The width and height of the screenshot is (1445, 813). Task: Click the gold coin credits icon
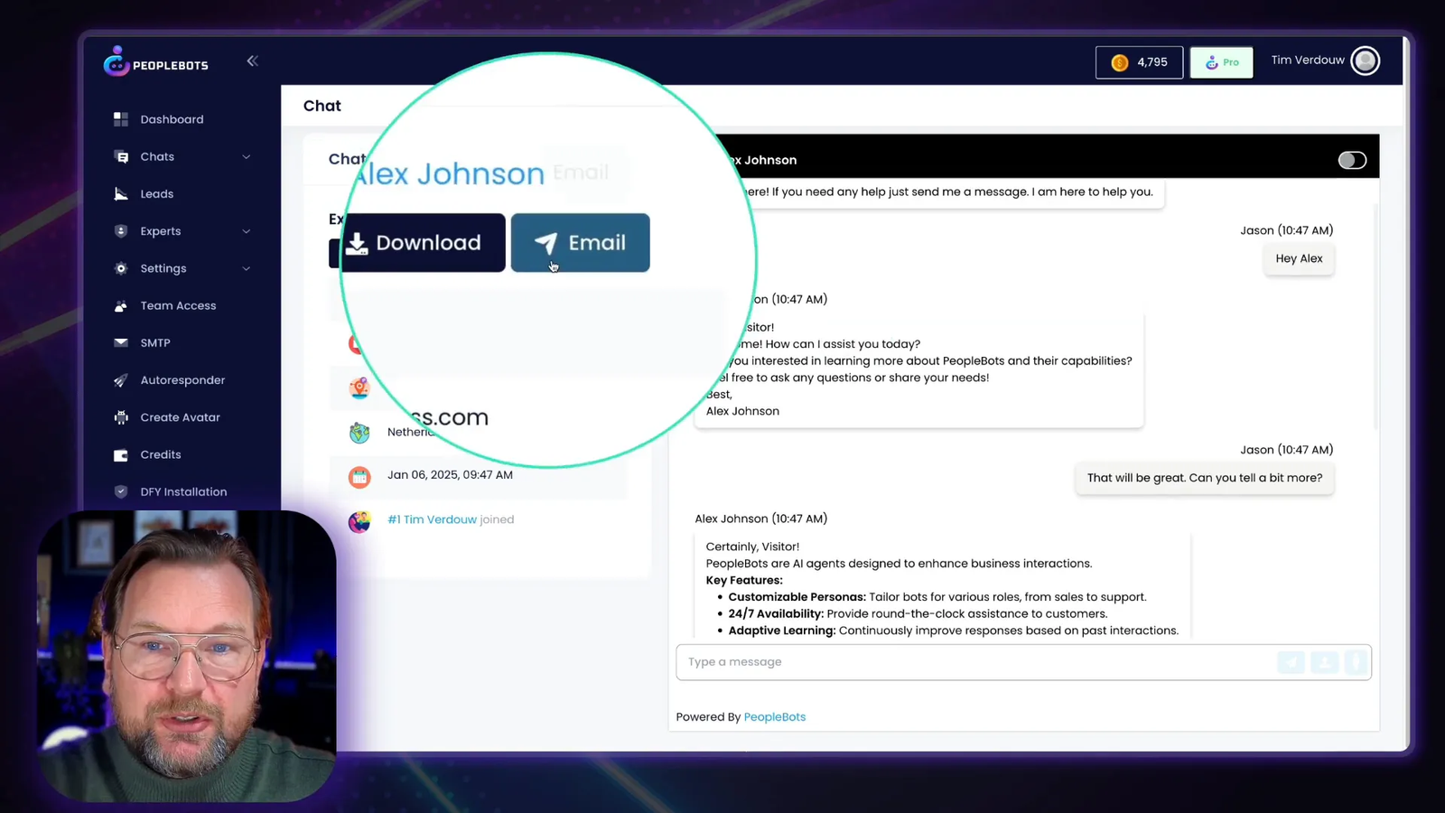tap(1120, 62)
